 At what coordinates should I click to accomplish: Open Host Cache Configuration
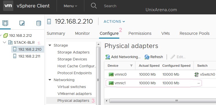click(77, 66)
